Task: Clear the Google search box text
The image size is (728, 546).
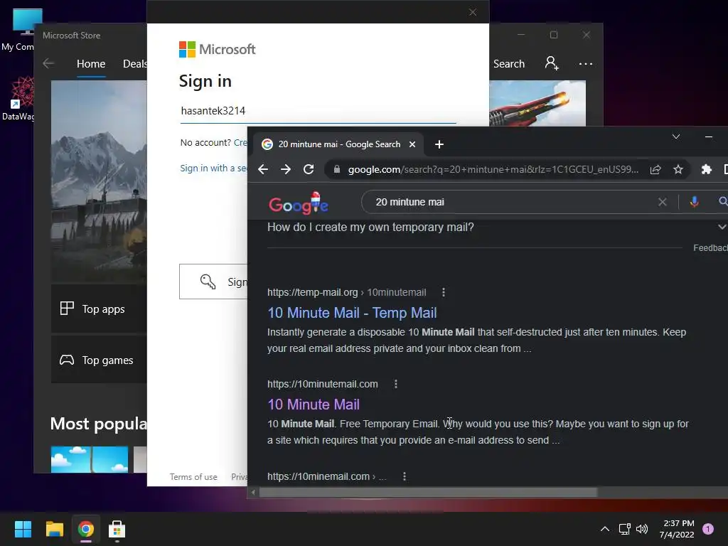Action: [663, 202]
